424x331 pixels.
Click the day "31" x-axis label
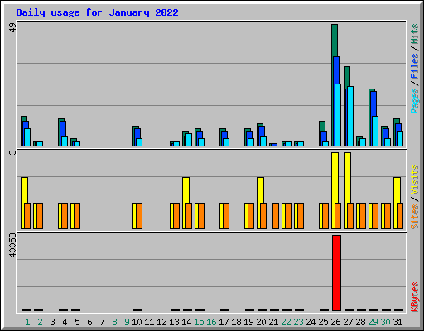click(x=397, y=322)
